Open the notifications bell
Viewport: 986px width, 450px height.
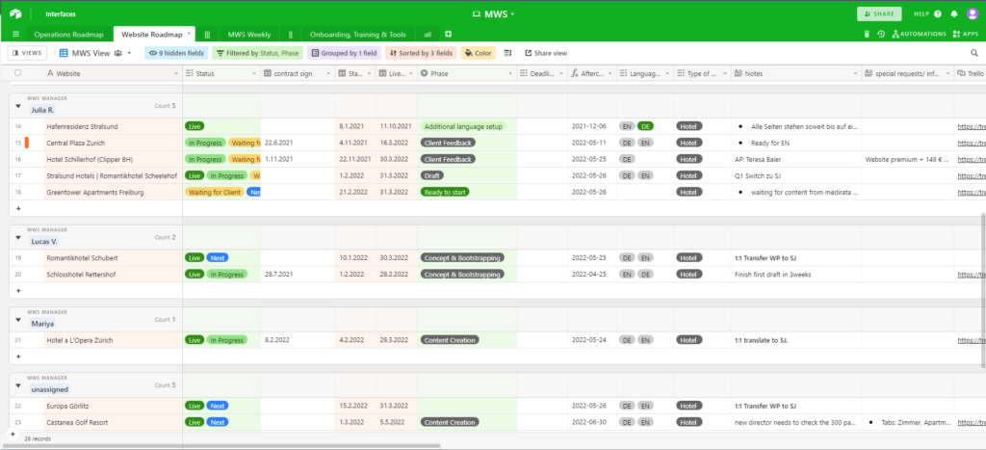tap(953, 14)
